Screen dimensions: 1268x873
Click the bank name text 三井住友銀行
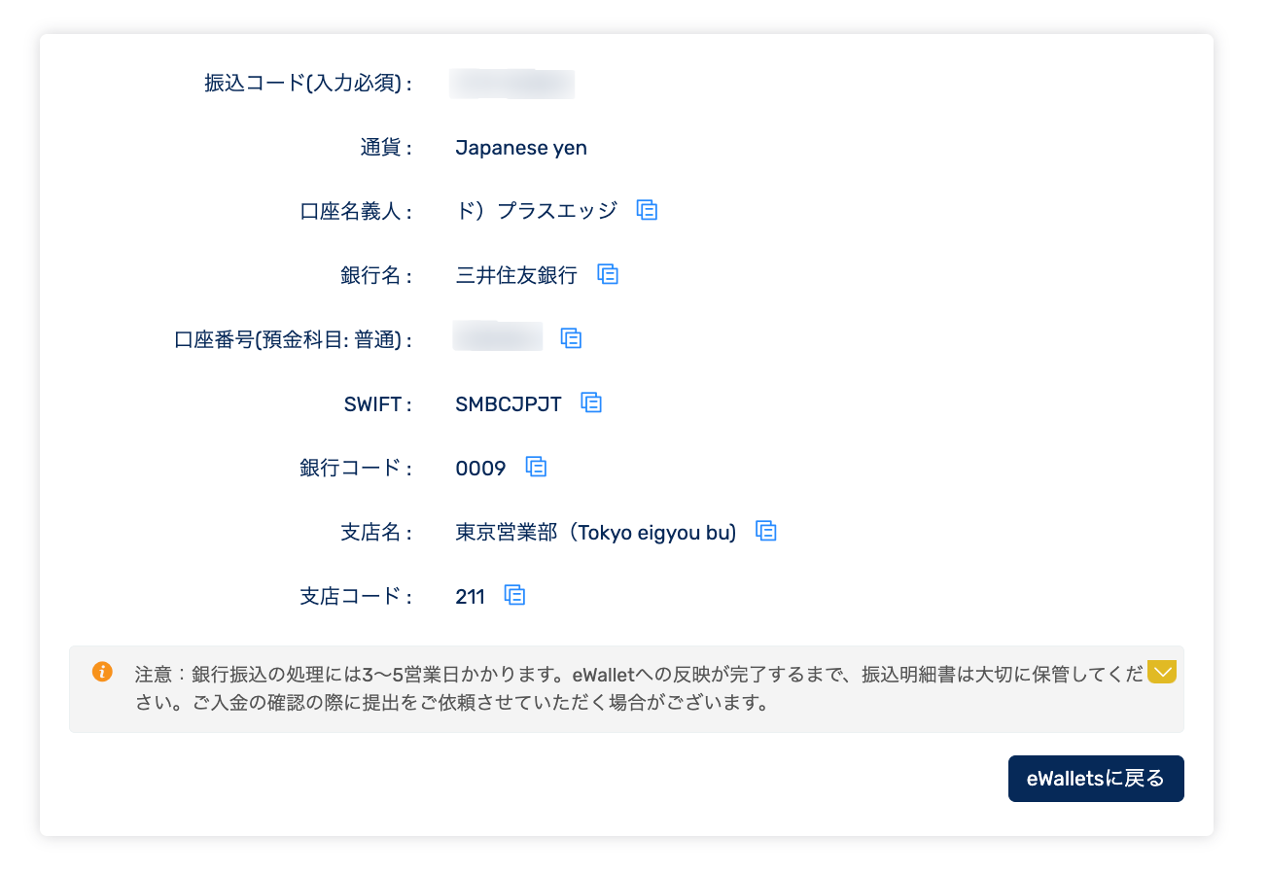516,275
